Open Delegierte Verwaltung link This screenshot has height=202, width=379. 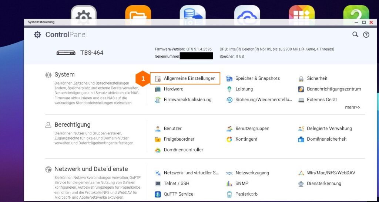click(x=329, y=129)
